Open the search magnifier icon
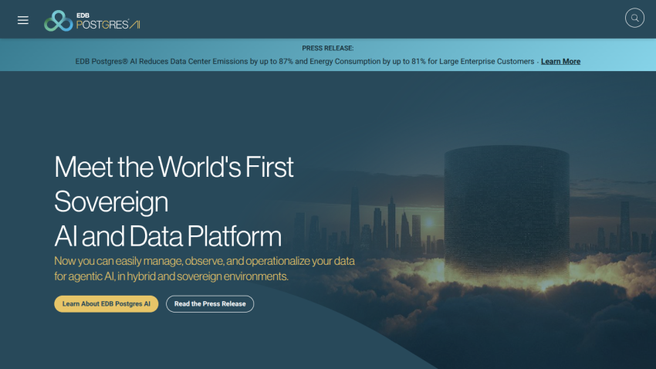 634,18
